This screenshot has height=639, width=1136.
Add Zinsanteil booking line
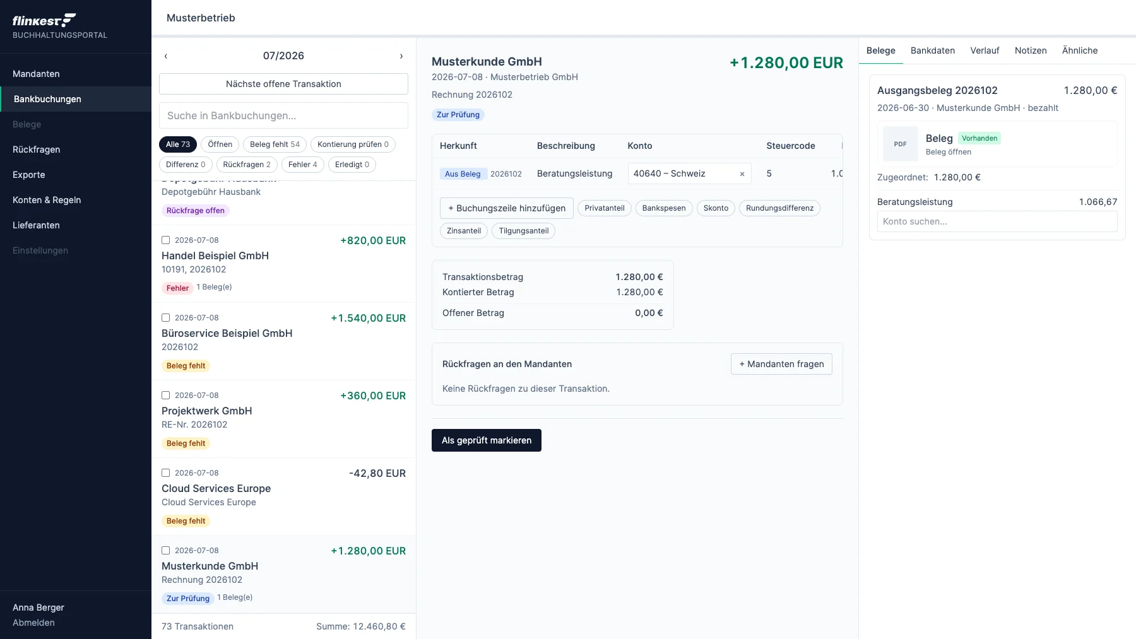point(464,231)
